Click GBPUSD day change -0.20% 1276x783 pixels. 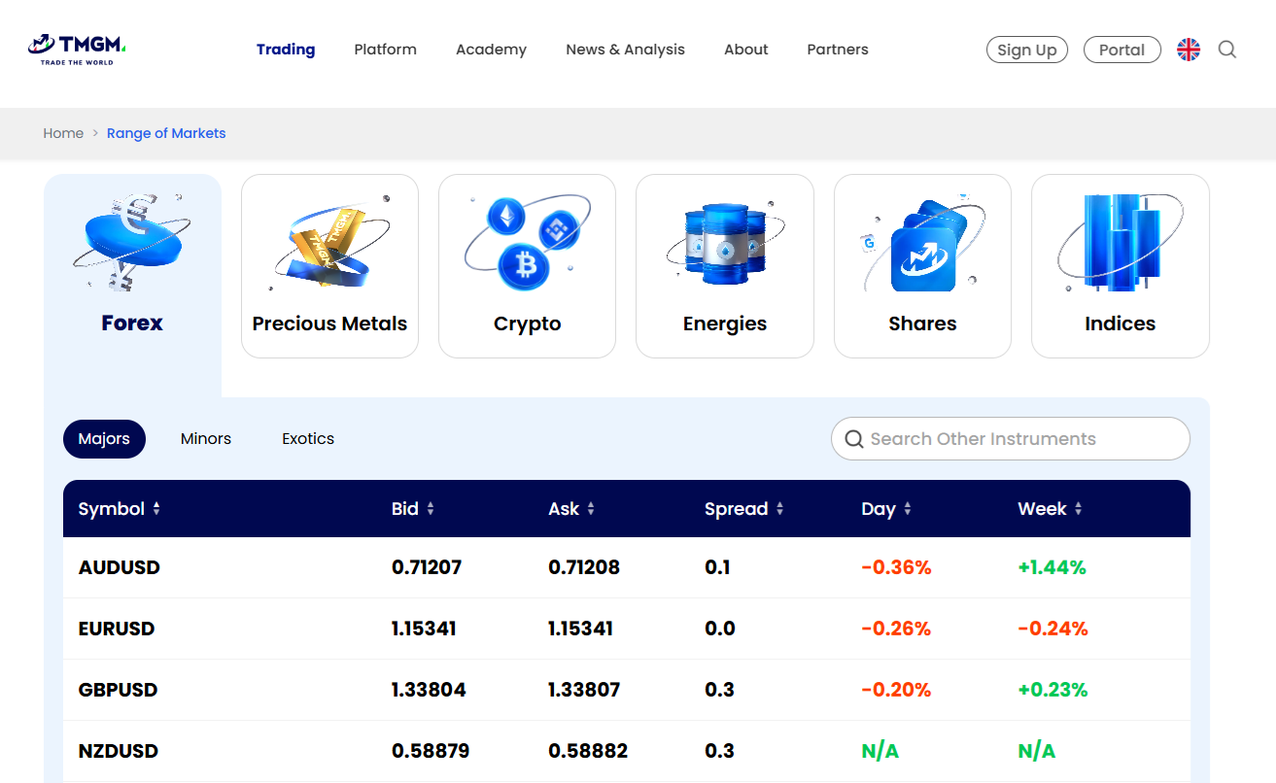tap(896, 690)
